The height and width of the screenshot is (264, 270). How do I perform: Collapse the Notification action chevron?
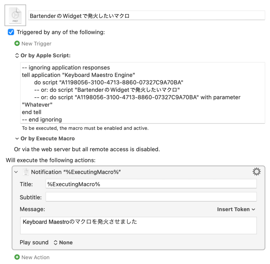point(16,172)
